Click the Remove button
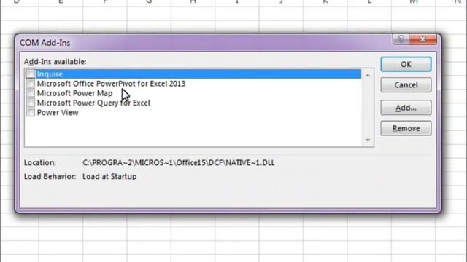Screen dimensions: 467x262 pos(406,128)
